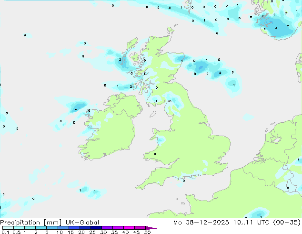This screenshot has width=302, height=234.
Task: Click the "10..11 UTC" time text
Action: [252, 223]
